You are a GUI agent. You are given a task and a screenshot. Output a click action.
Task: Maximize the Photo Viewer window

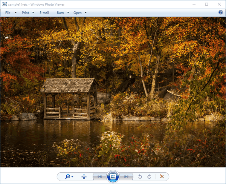click(206, 4)
